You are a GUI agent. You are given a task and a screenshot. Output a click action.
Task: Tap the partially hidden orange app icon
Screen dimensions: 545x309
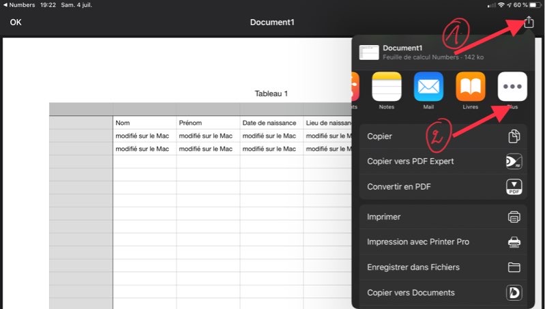tap(355, 87)
